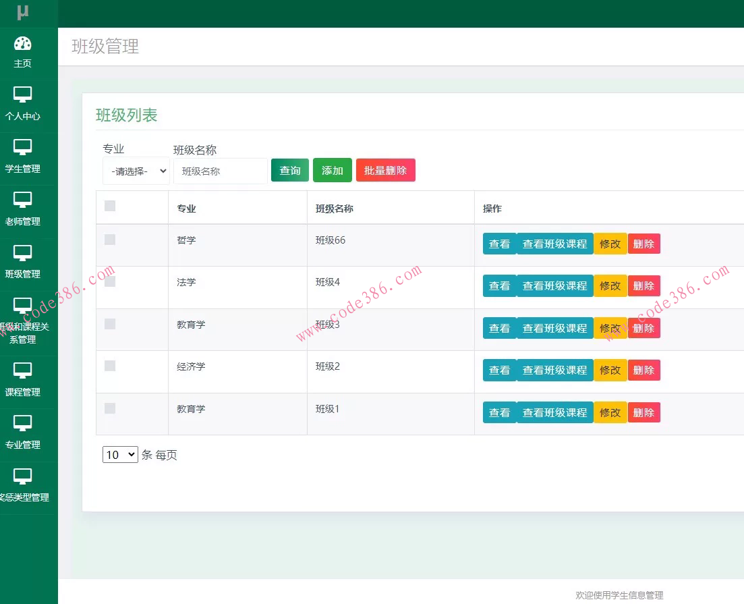Check the checkbox for 班级66 row

coord(110,240)
